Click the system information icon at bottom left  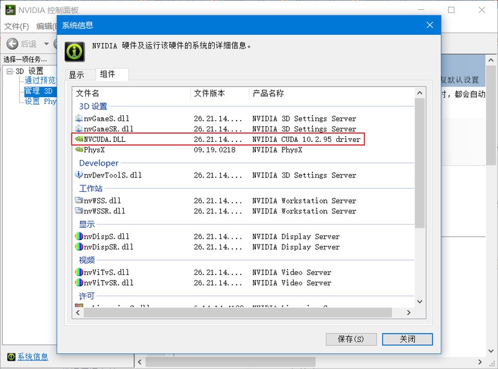click(11, 357)
